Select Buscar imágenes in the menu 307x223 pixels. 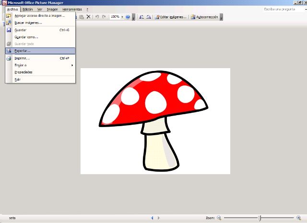pyautogui.click(x=28, y=23)
